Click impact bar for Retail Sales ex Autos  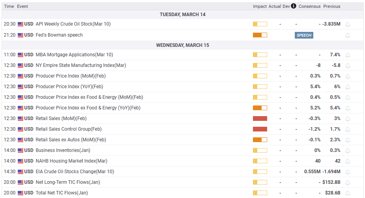pyautogui.click(x=260, y=140)
